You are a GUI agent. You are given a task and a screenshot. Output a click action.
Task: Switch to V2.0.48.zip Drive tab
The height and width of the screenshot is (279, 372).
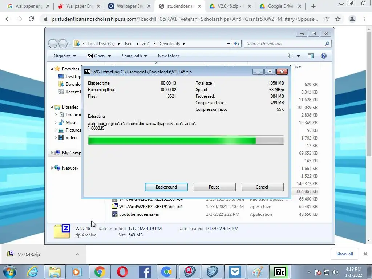(x=230, y=6)
